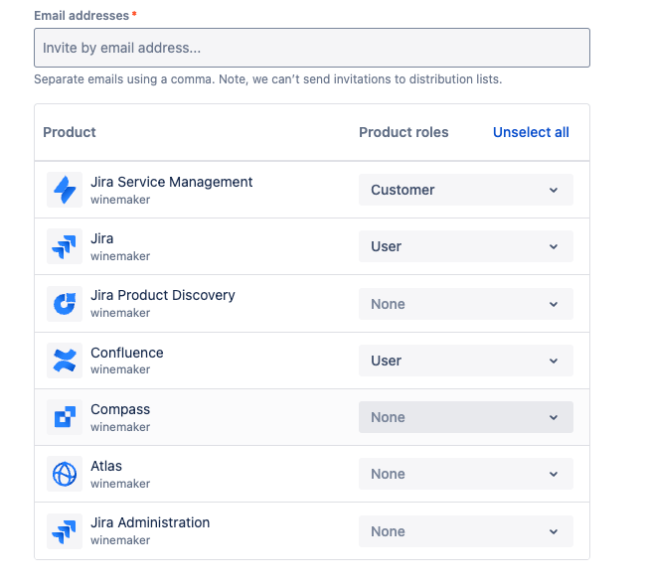Screen dimensions: 646x582
Task: Click the Jira Service Management product name
Action: click(171, 182)
